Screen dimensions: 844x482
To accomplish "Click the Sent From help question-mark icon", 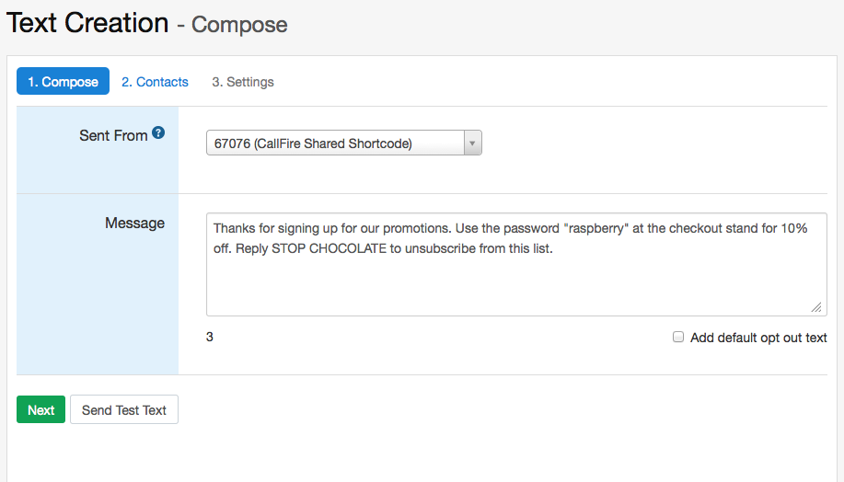I will tap(158, 133).
